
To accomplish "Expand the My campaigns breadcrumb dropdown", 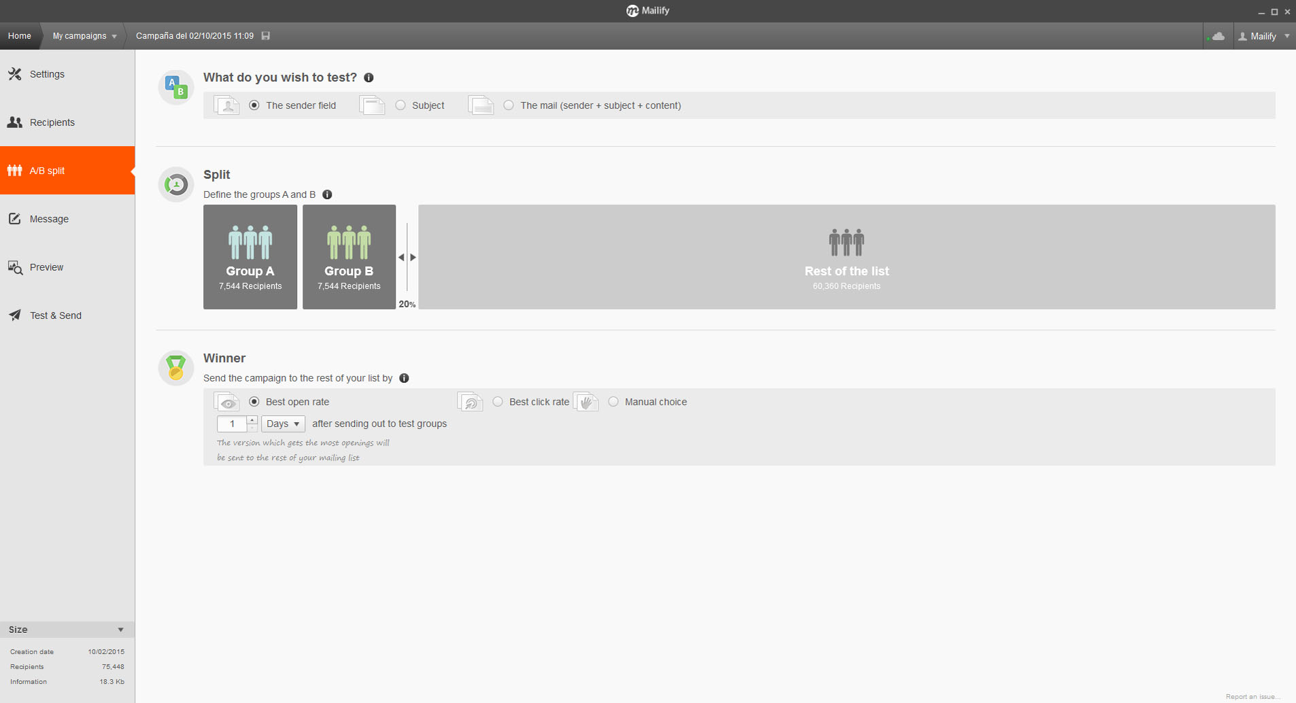I will (114, 36).
